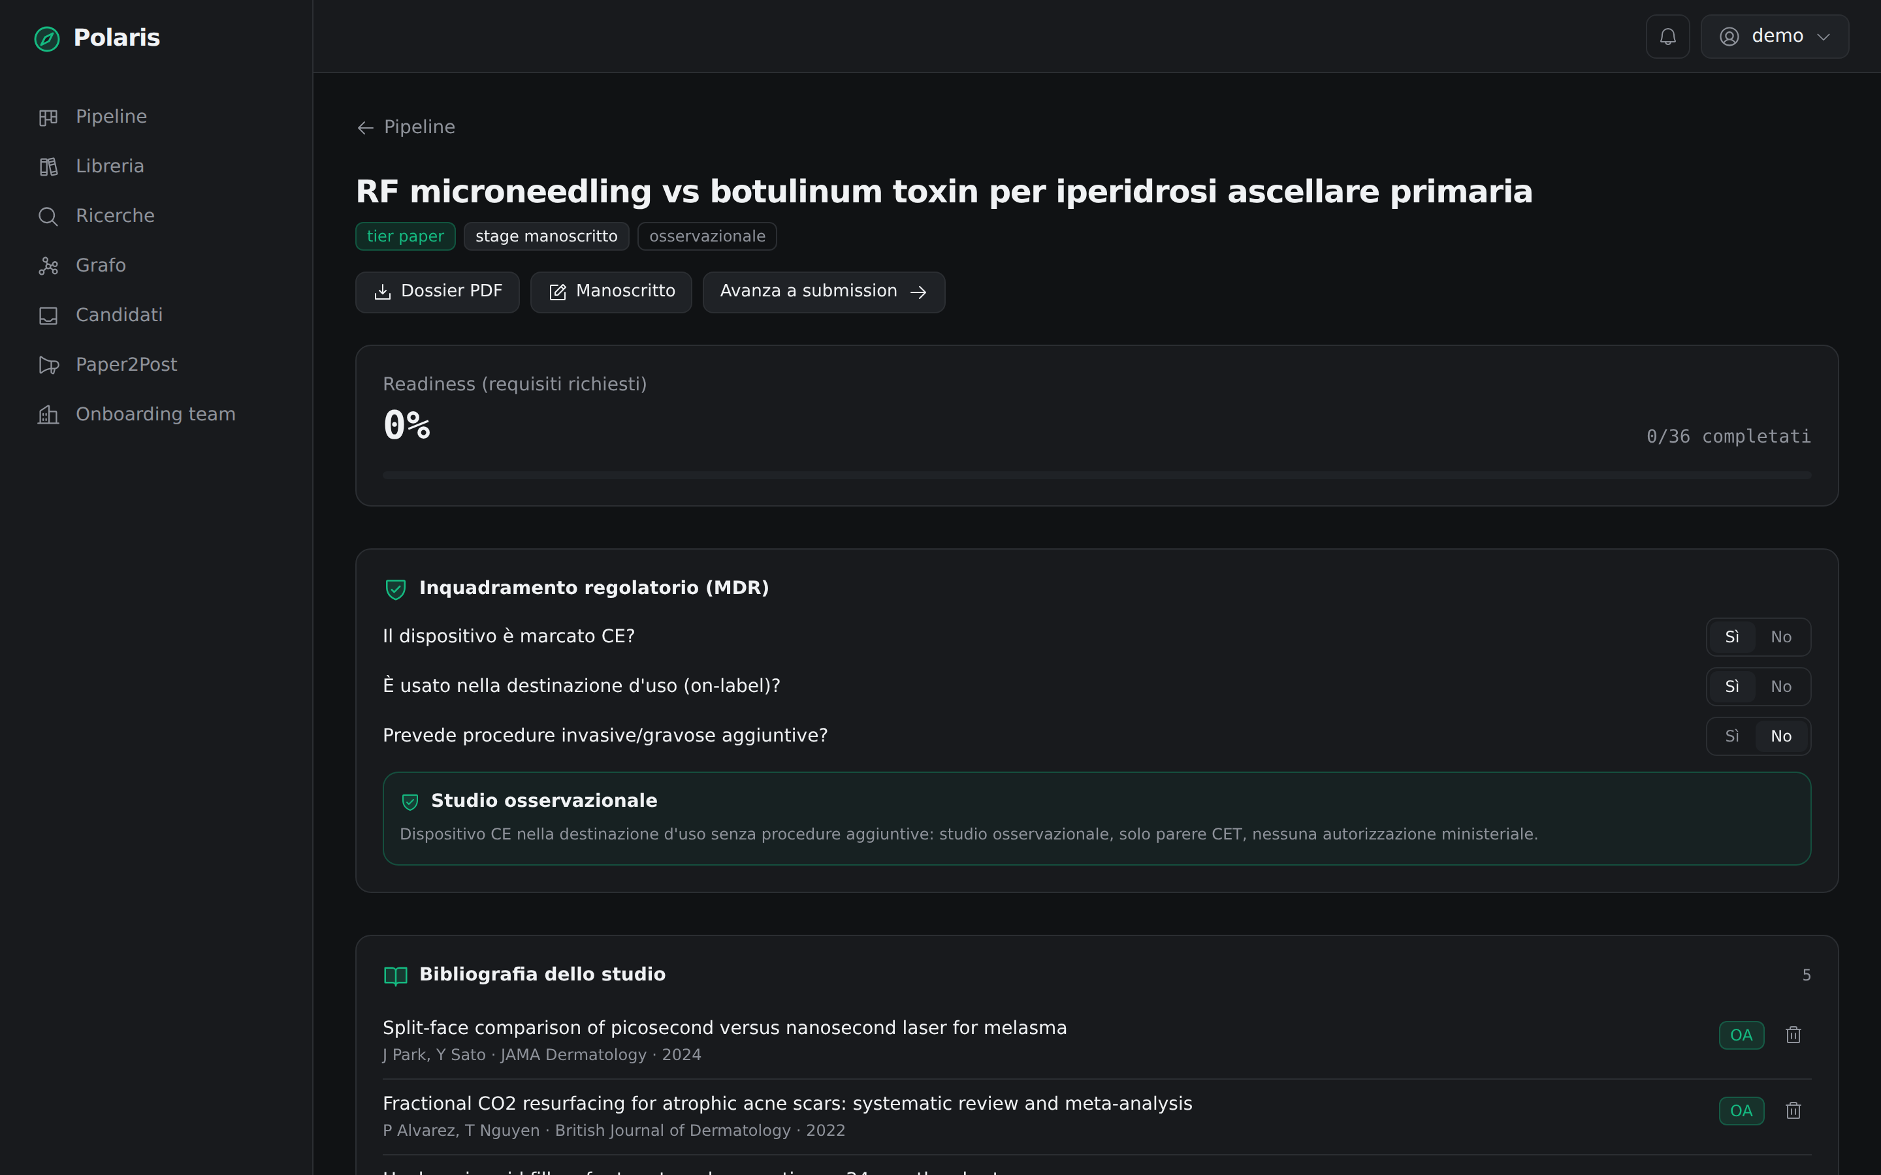Click the Paper2Post megaphone icon

48,366
